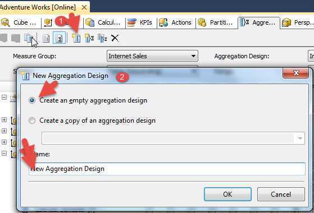Switch to the Calculations tab
The image size is (314, 213).
coord(104,22)
